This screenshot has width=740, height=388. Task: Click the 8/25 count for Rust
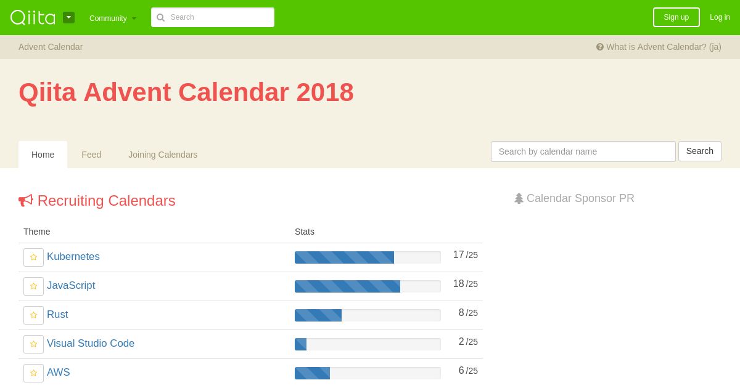coord(468,313)
